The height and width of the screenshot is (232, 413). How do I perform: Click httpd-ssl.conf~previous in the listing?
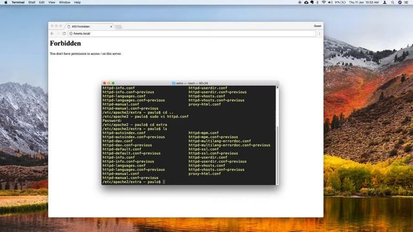(x=213, y=153)
